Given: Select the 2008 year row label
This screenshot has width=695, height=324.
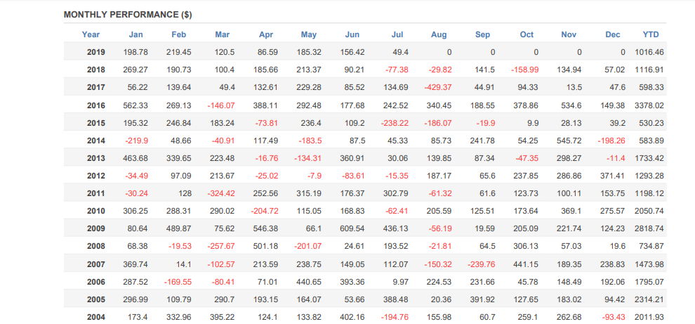Looking at the screenshot, I should 96,246.
